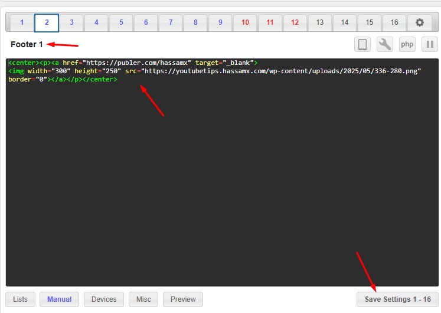Switch to block tab 8

coord(195,22)
